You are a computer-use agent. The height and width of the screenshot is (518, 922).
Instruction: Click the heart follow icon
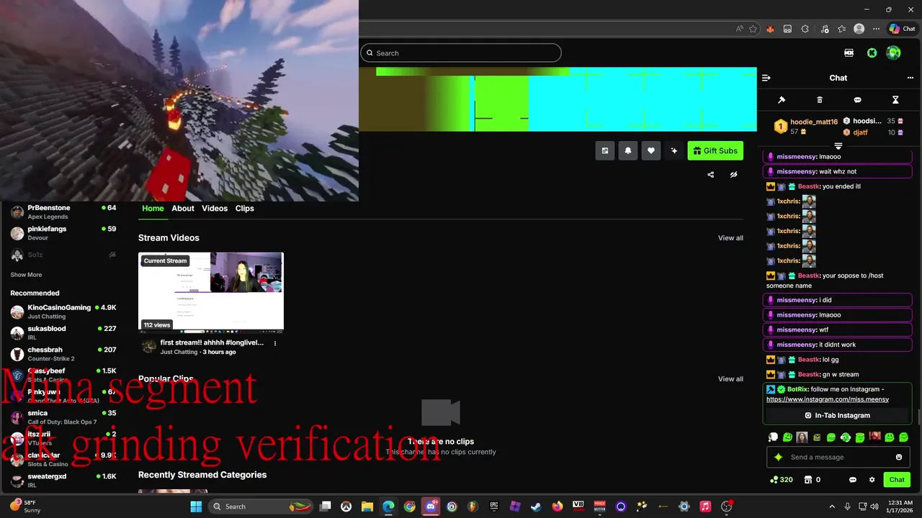pyautogui.click(x=651, y=150)
